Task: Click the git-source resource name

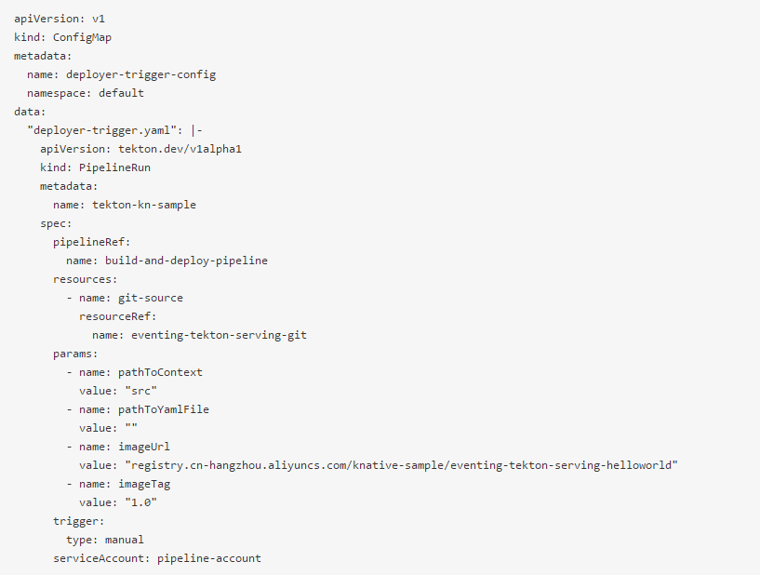Action: click(151, 298)
